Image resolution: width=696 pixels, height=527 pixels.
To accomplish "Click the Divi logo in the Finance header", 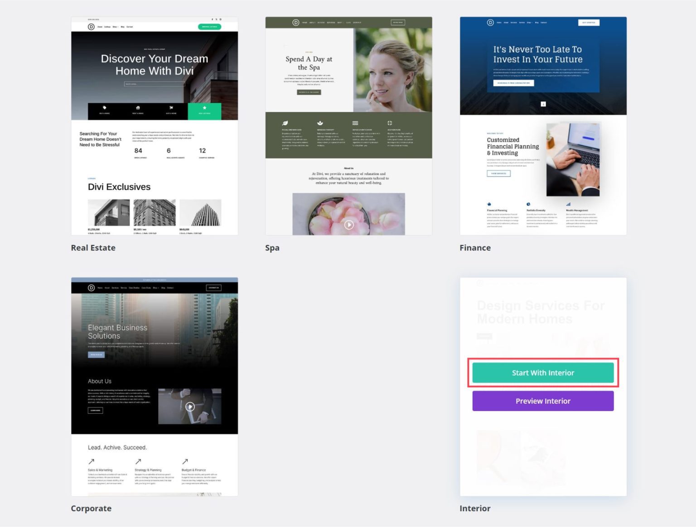I will point(491,22).
